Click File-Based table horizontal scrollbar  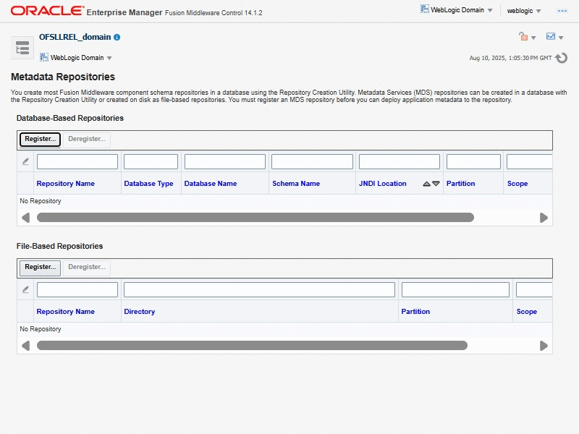(x=252, y=346)
